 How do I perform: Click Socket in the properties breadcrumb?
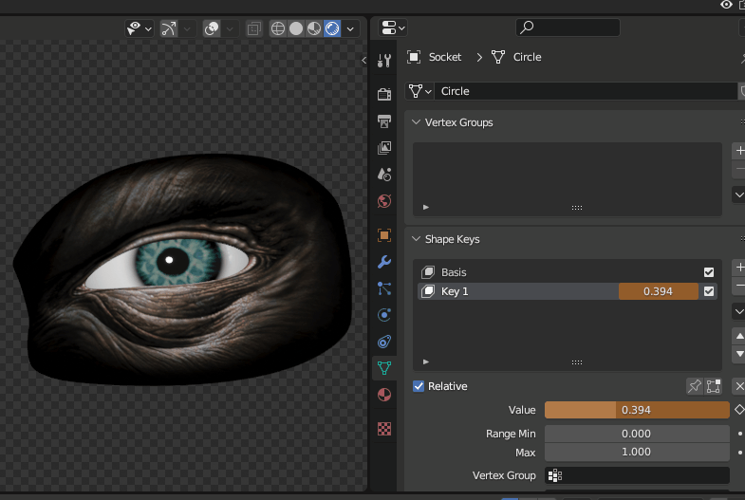coord(444,57)
